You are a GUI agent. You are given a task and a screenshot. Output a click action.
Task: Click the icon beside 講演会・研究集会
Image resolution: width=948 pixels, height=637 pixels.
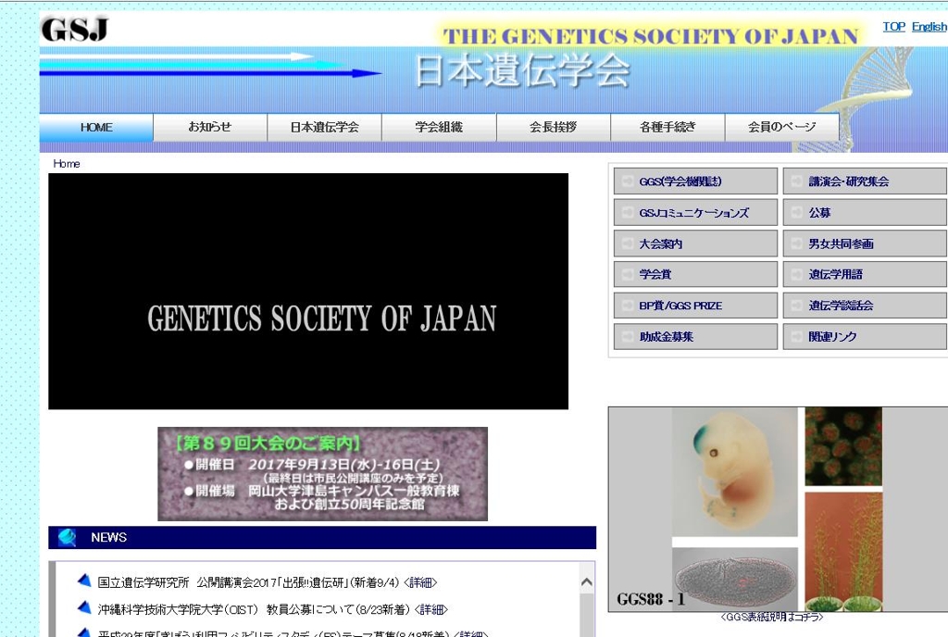pyautogui.click(x=797, y=181)
